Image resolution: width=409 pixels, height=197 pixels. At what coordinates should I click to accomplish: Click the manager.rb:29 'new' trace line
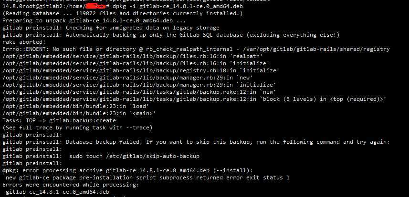point(127,78)
